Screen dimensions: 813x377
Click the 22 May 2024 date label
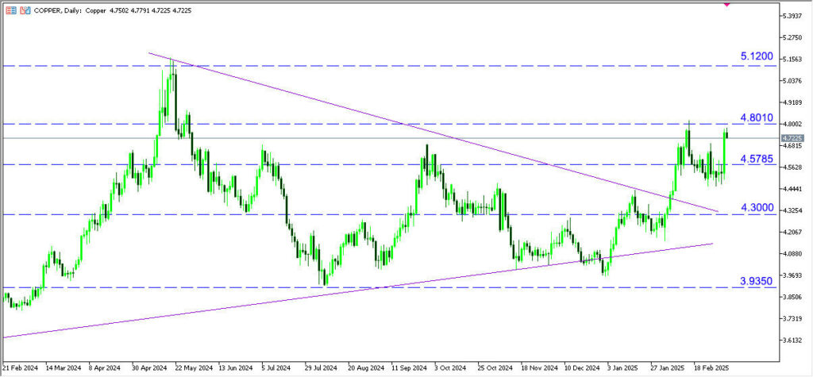(x=193, y=368)
